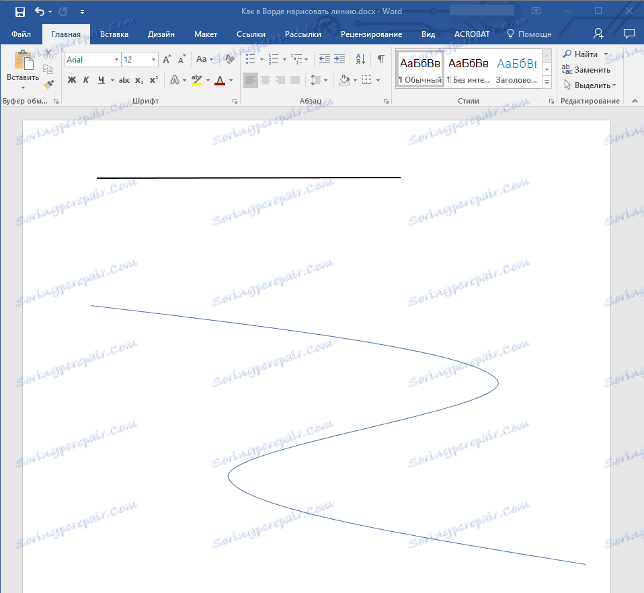Open the Рассылки tab
Screen dimensions: 644x593
303,34
